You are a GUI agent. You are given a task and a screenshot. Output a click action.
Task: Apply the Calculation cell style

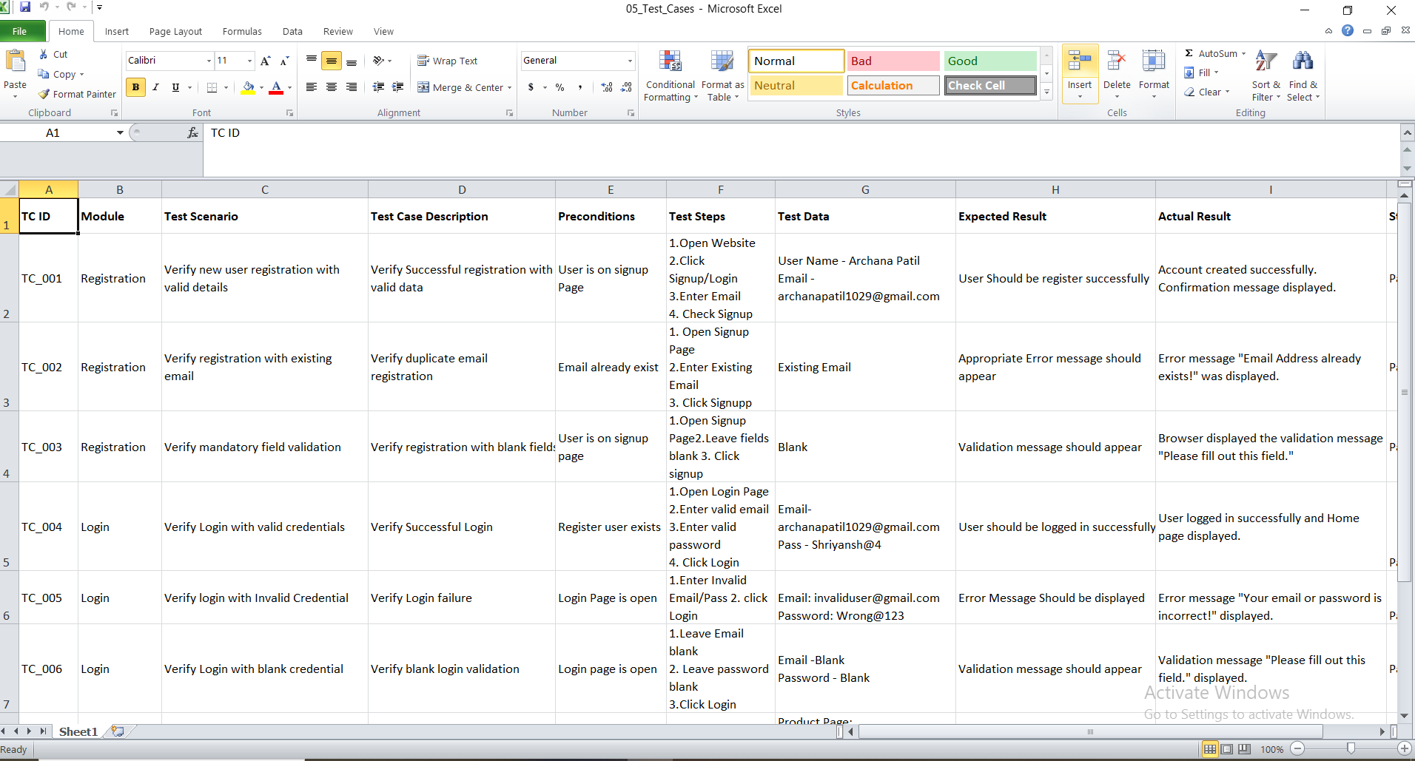[x=893, y=86]
